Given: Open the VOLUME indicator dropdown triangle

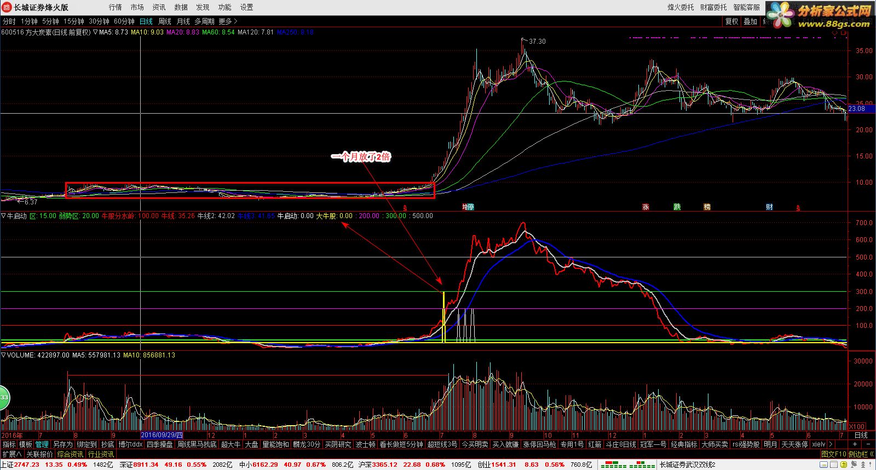Looking at the screenshot, I should point(3,355).
